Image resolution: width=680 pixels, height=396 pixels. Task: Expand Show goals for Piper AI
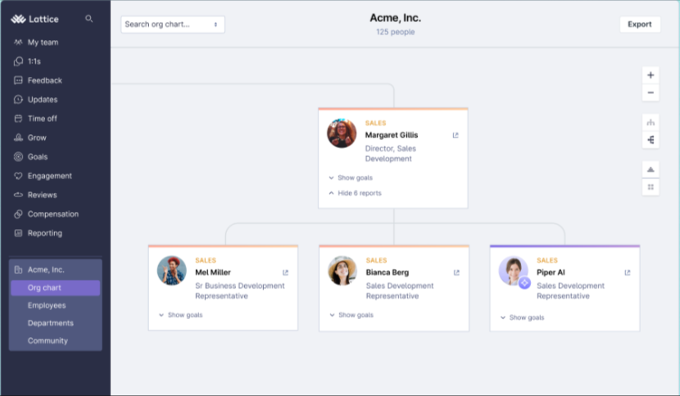coord(523,317)
